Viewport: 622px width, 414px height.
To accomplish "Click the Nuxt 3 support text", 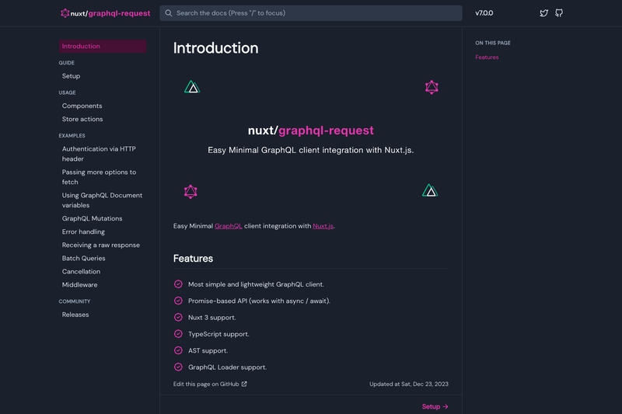I will [x=211, y=318].
